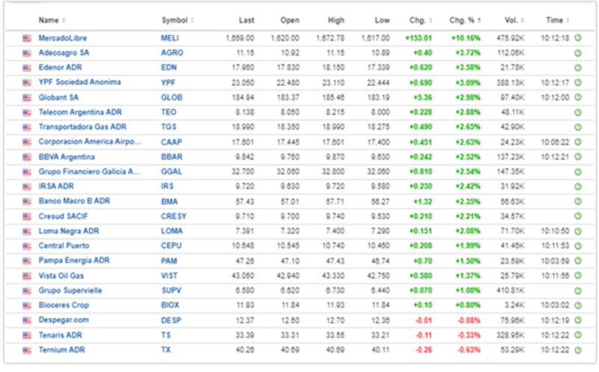Sort by the Symbol column header
This screenshot has width=599, height=372.
177,20
